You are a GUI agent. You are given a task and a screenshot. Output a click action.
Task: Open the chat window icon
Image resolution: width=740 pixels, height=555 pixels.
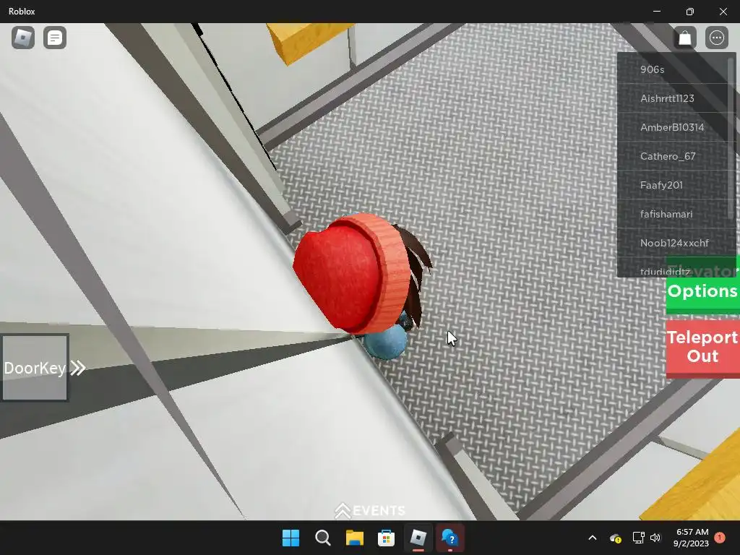click(x=55, y=38)
